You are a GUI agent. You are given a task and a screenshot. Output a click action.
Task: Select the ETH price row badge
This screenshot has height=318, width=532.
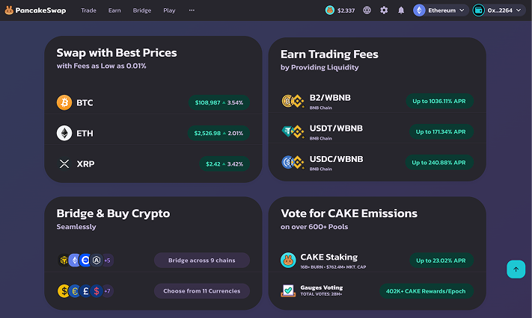click(218, 133)
